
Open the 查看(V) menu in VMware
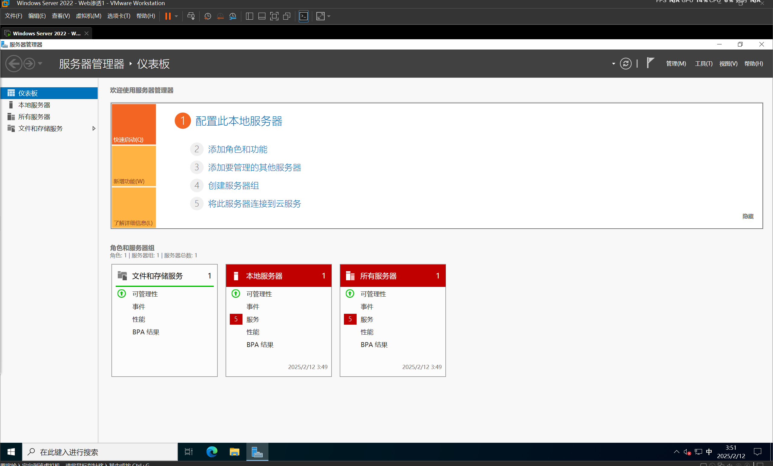(x=61, y=16)
